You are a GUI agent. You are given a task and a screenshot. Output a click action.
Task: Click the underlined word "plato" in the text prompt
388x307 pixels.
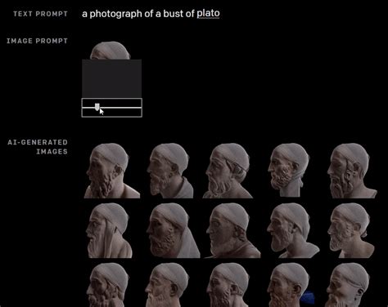click(x=208, y=14)
